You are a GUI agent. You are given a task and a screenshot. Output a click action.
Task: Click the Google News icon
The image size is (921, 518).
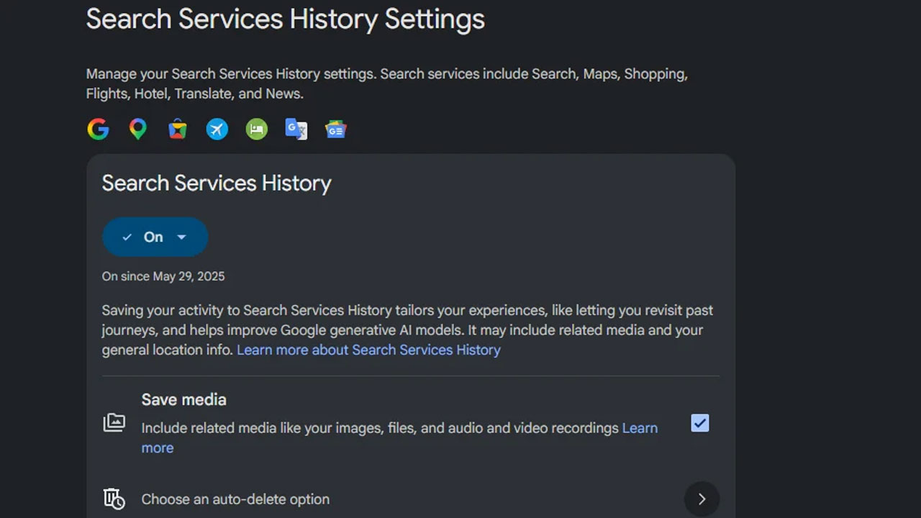(336, 129)
